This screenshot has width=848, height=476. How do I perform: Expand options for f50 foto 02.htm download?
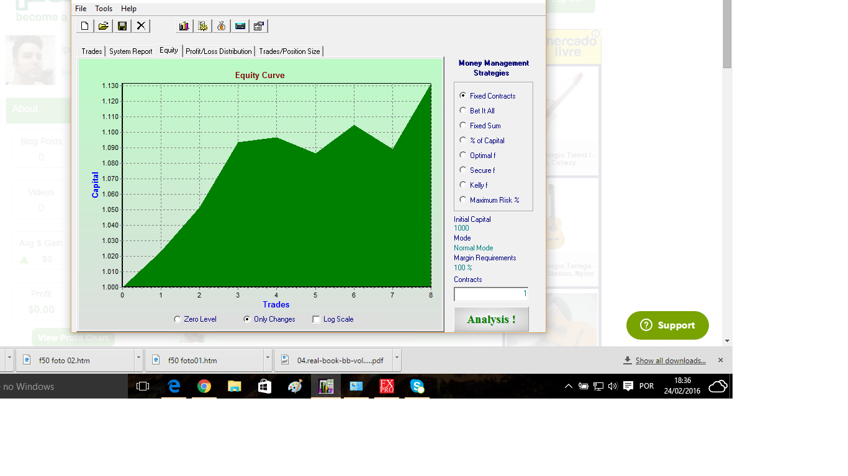coord(138,359)
